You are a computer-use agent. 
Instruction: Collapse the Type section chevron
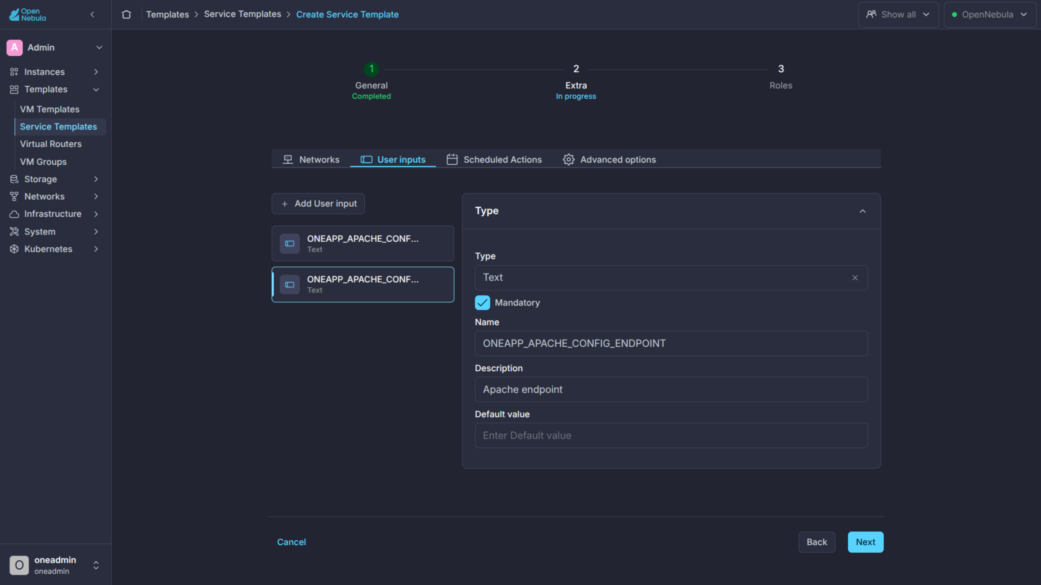coord(863,211)
